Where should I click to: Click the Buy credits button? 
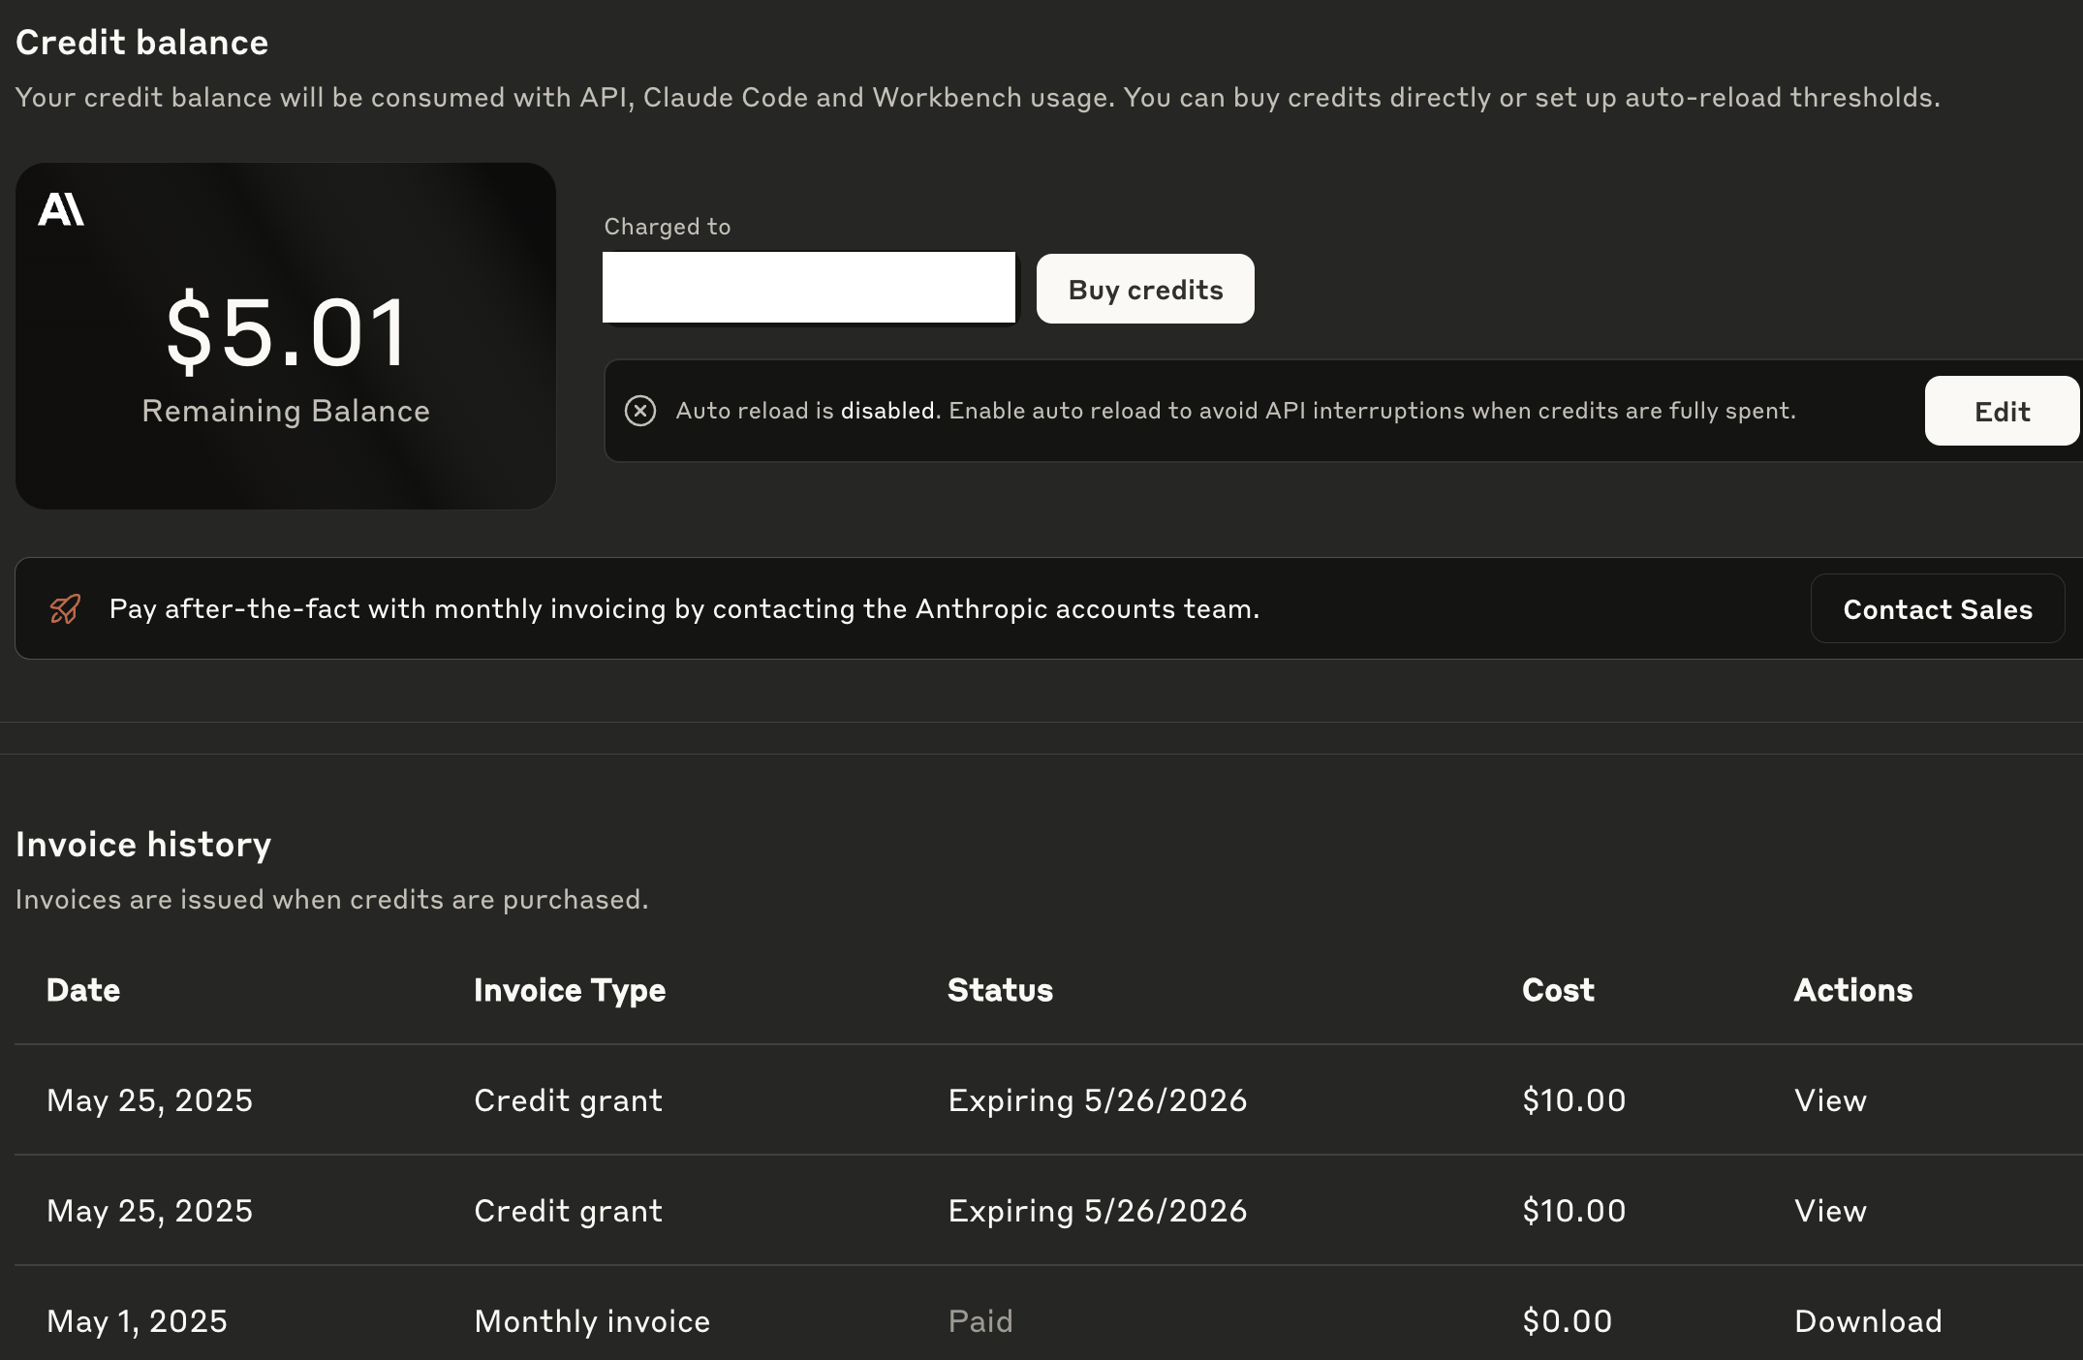pyautogui.click(x=1145, y=289)
